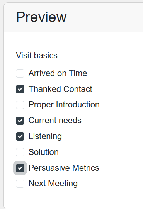Mark the Next Meeting checkbox

coord(20,184)
